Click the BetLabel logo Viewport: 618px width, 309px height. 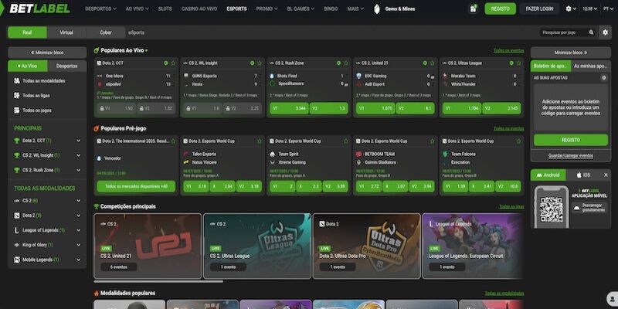click(x=40, y=8)
